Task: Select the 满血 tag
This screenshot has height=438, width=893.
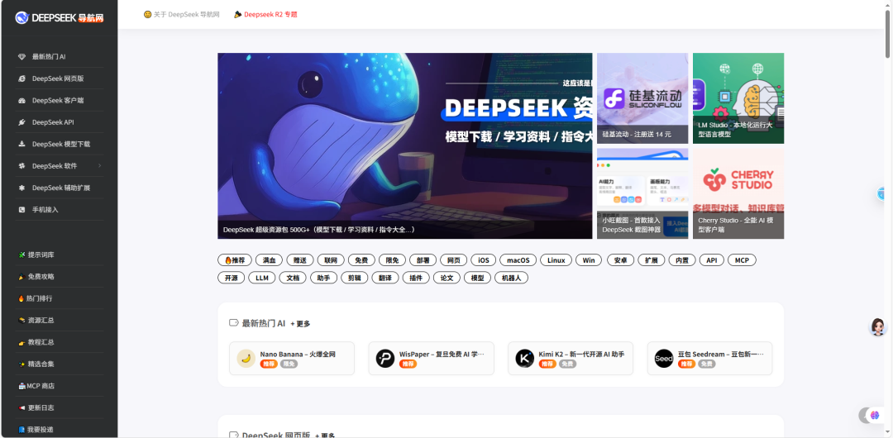Action: click(269, 260)
